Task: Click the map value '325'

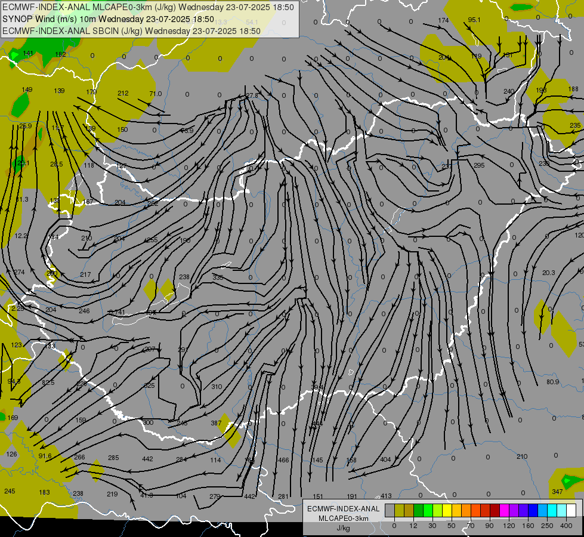Action: (149, 385)
